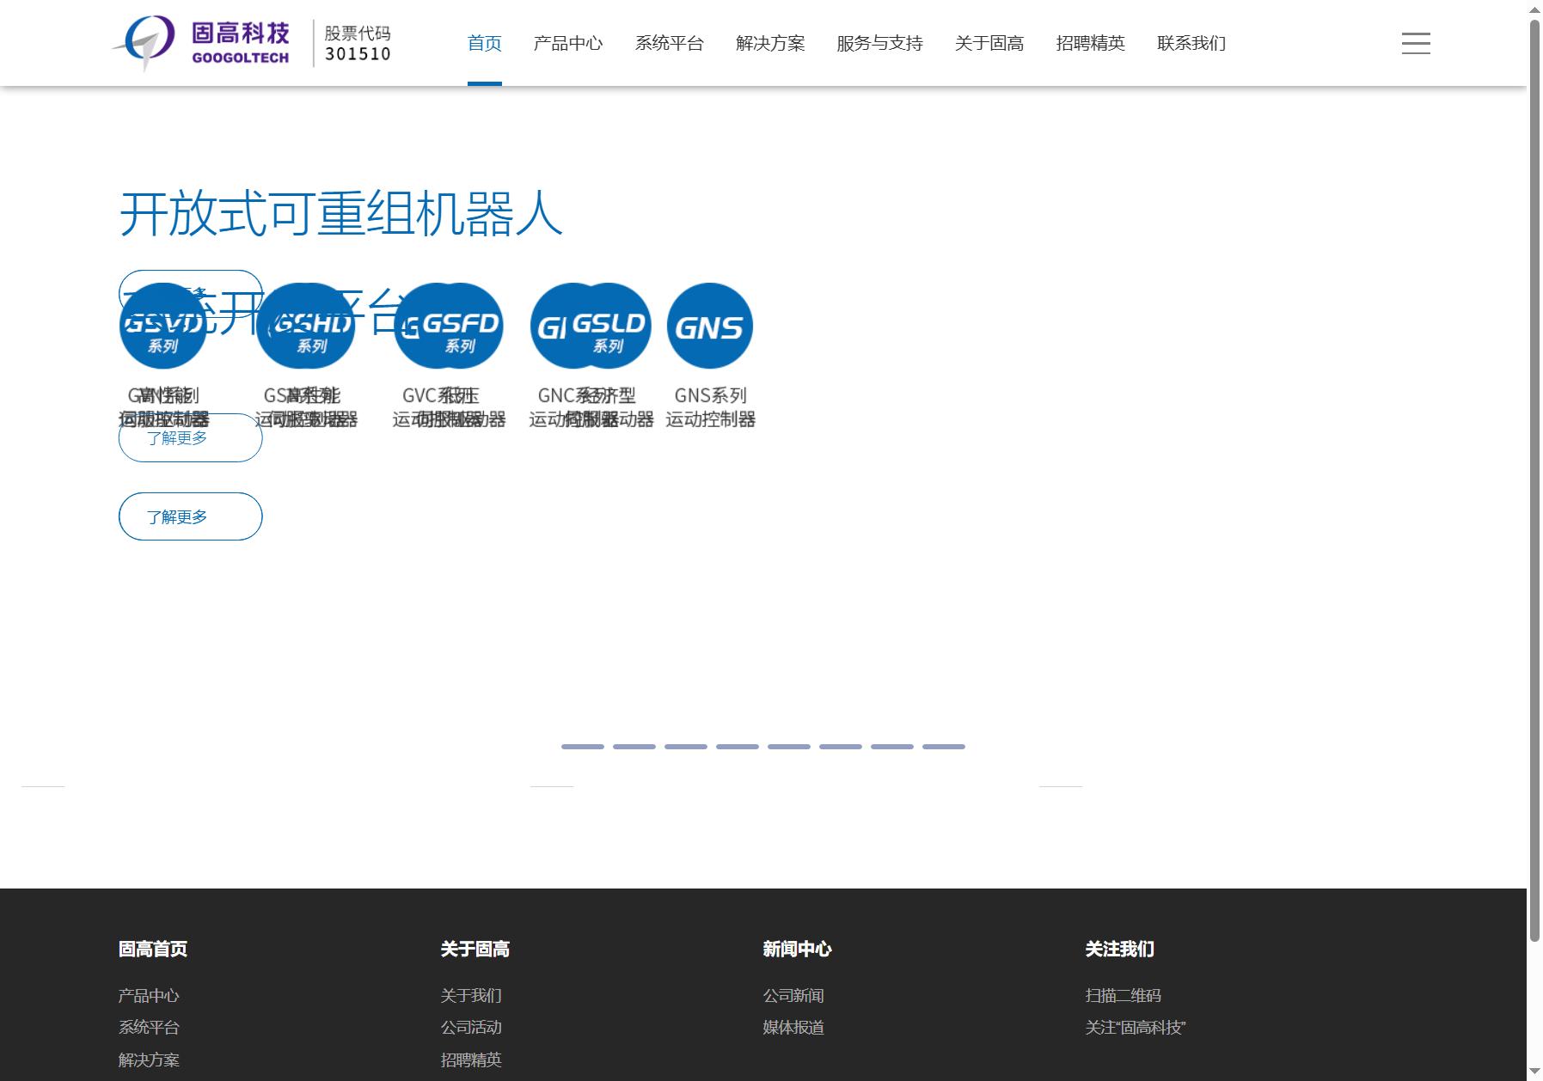Open the footer 公司活动 link
This screenshot has width=1543, height=1081.
(471, 1027)
